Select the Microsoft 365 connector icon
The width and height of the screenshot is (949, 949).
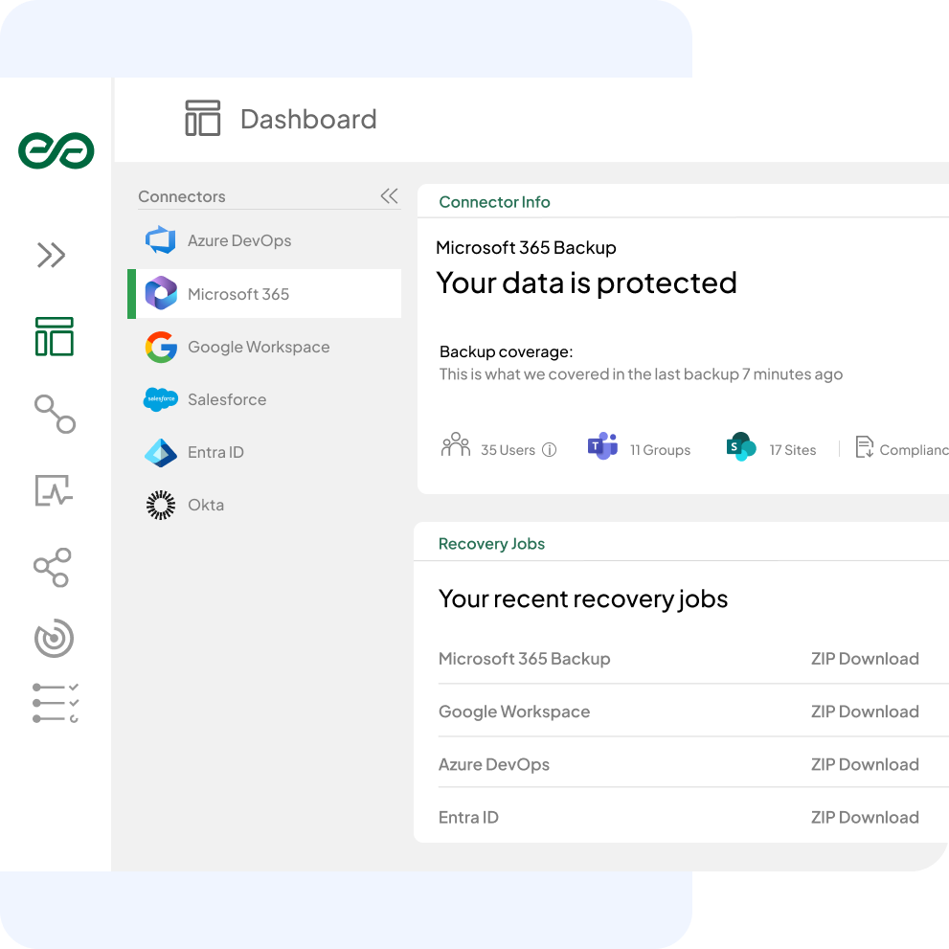pos(161,293)
